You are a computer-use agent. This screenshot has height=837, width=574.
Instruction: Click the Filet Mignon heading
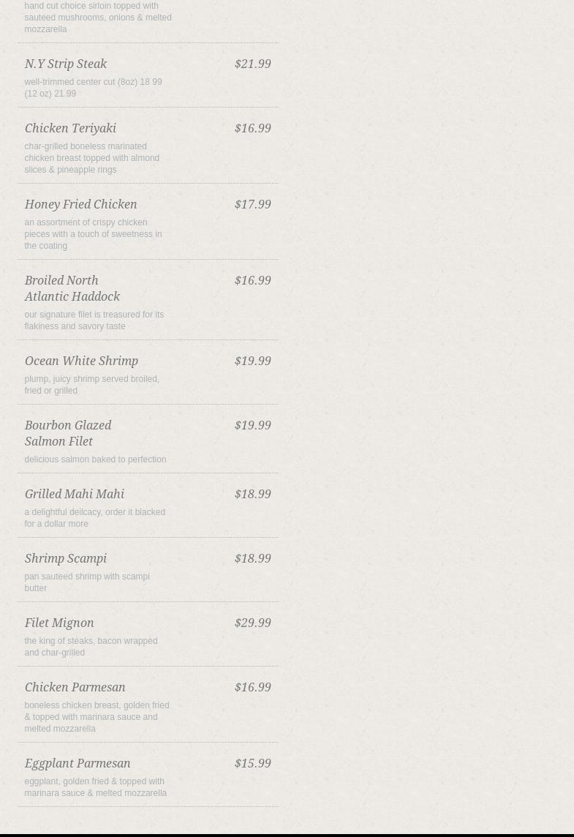point(59,623)
